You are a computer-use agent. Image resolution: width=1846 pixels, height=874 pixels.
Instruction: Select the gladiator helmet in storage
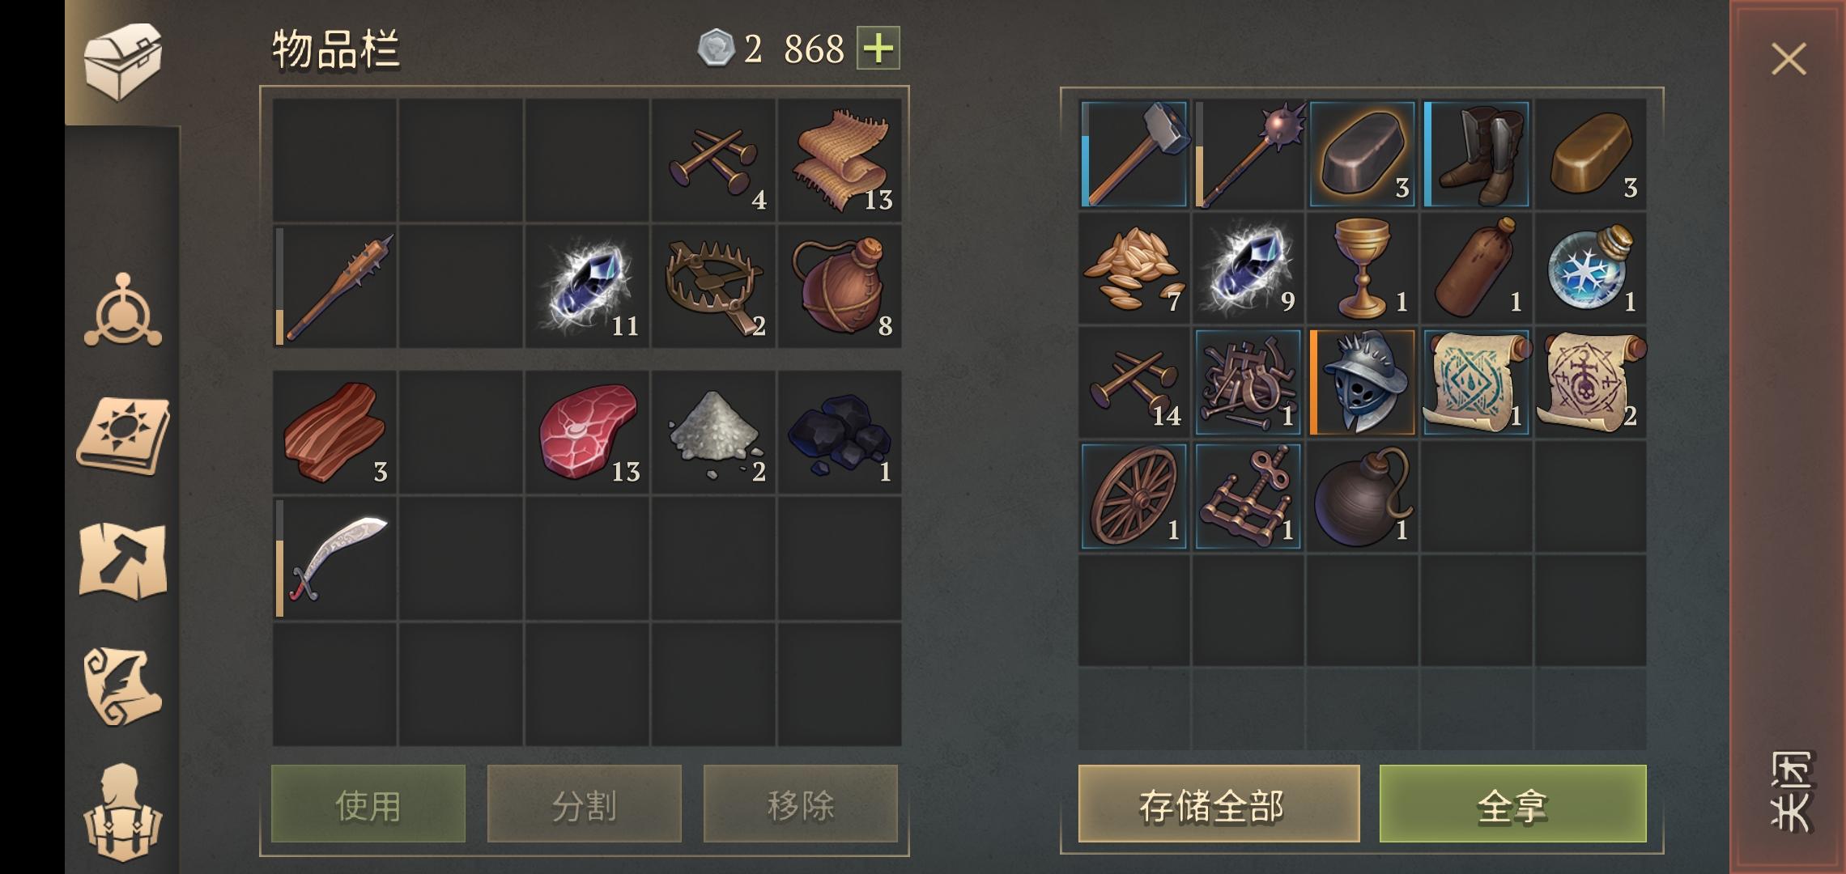1362,383
